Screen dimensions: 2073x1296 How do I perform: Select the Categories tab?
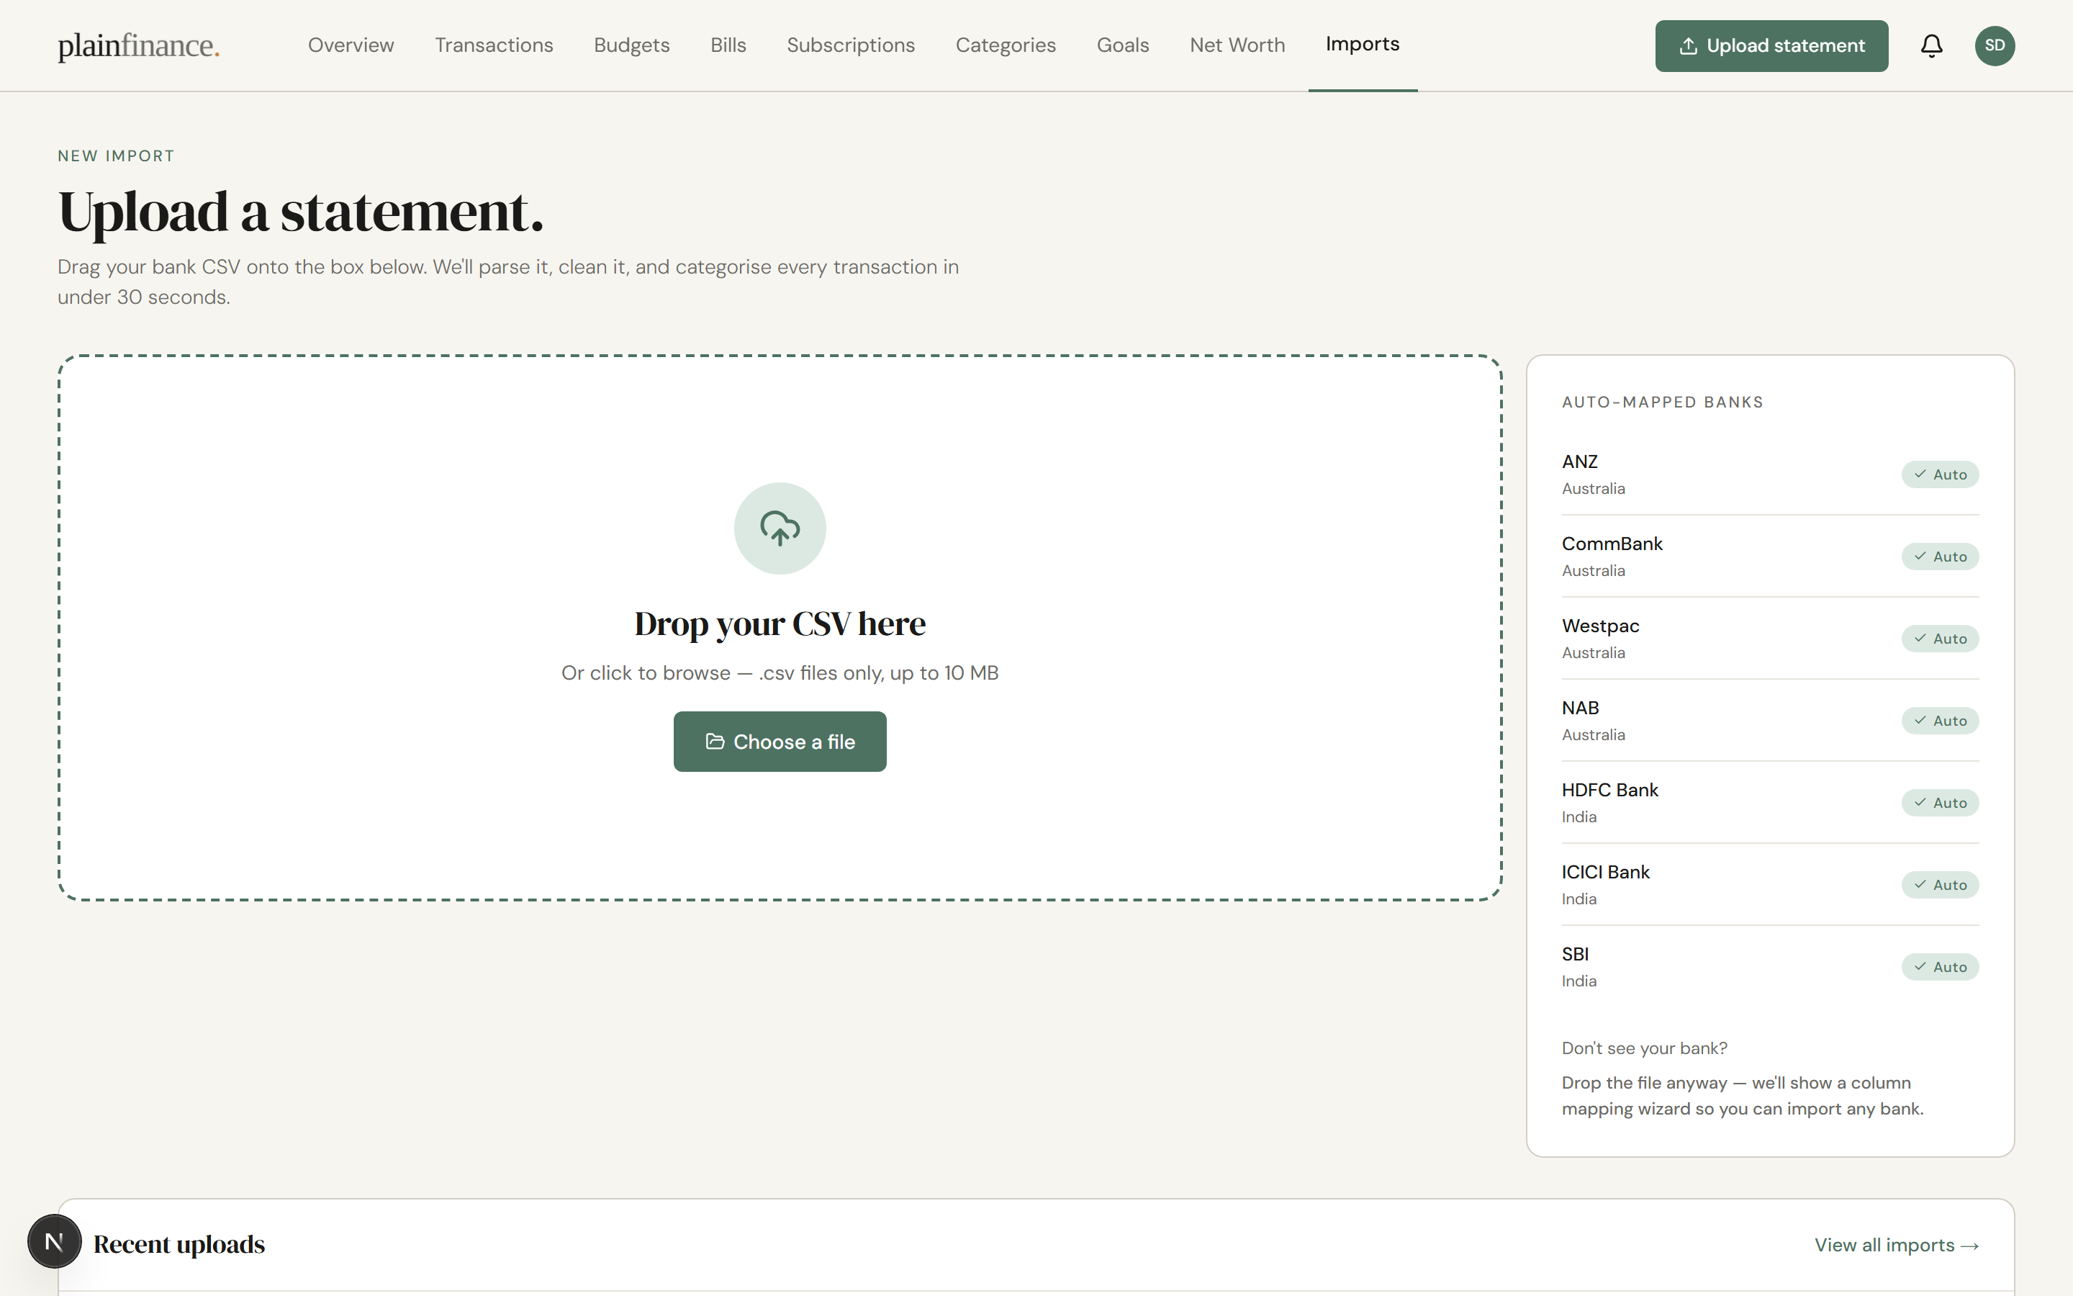point(1006,45)
